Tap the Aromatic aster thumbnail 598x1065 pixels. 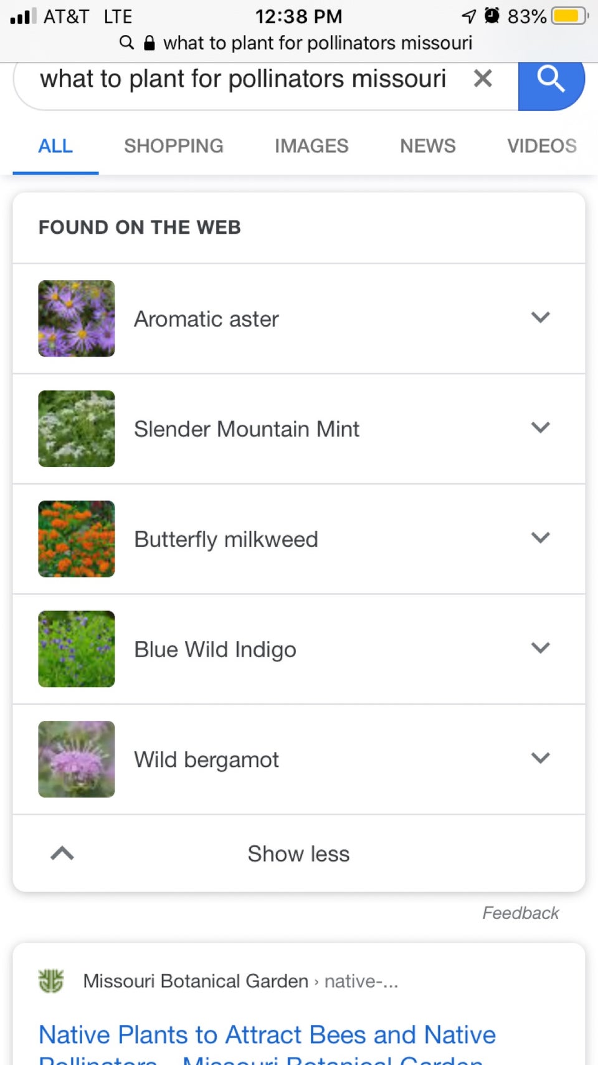[77, 319]
